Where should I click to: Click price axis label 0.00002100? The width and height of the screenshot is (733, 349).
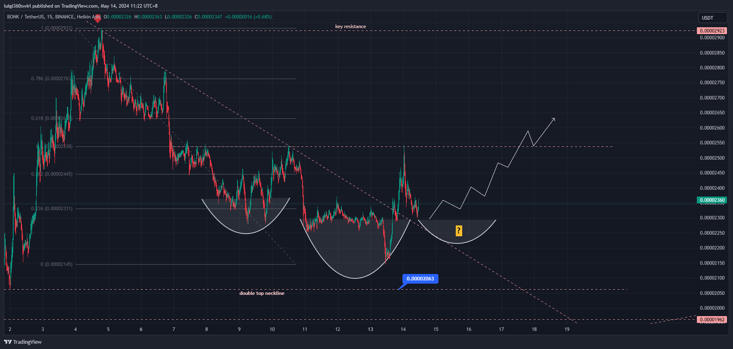point(712,278)
